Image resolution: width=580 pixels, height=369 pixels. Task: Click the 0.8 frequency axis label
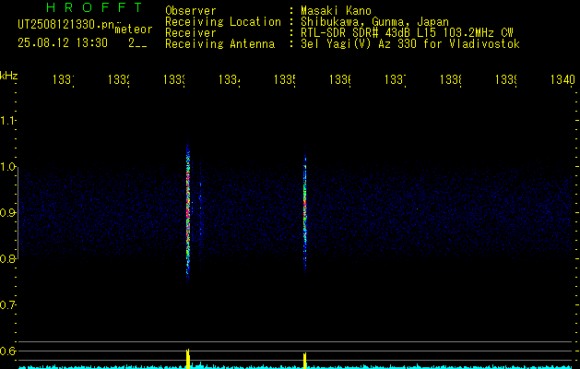click(7, 258)
